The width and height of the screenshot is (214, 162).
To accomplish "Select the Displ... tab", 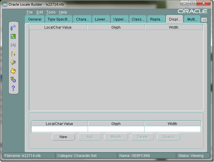I will coord(175,19).
